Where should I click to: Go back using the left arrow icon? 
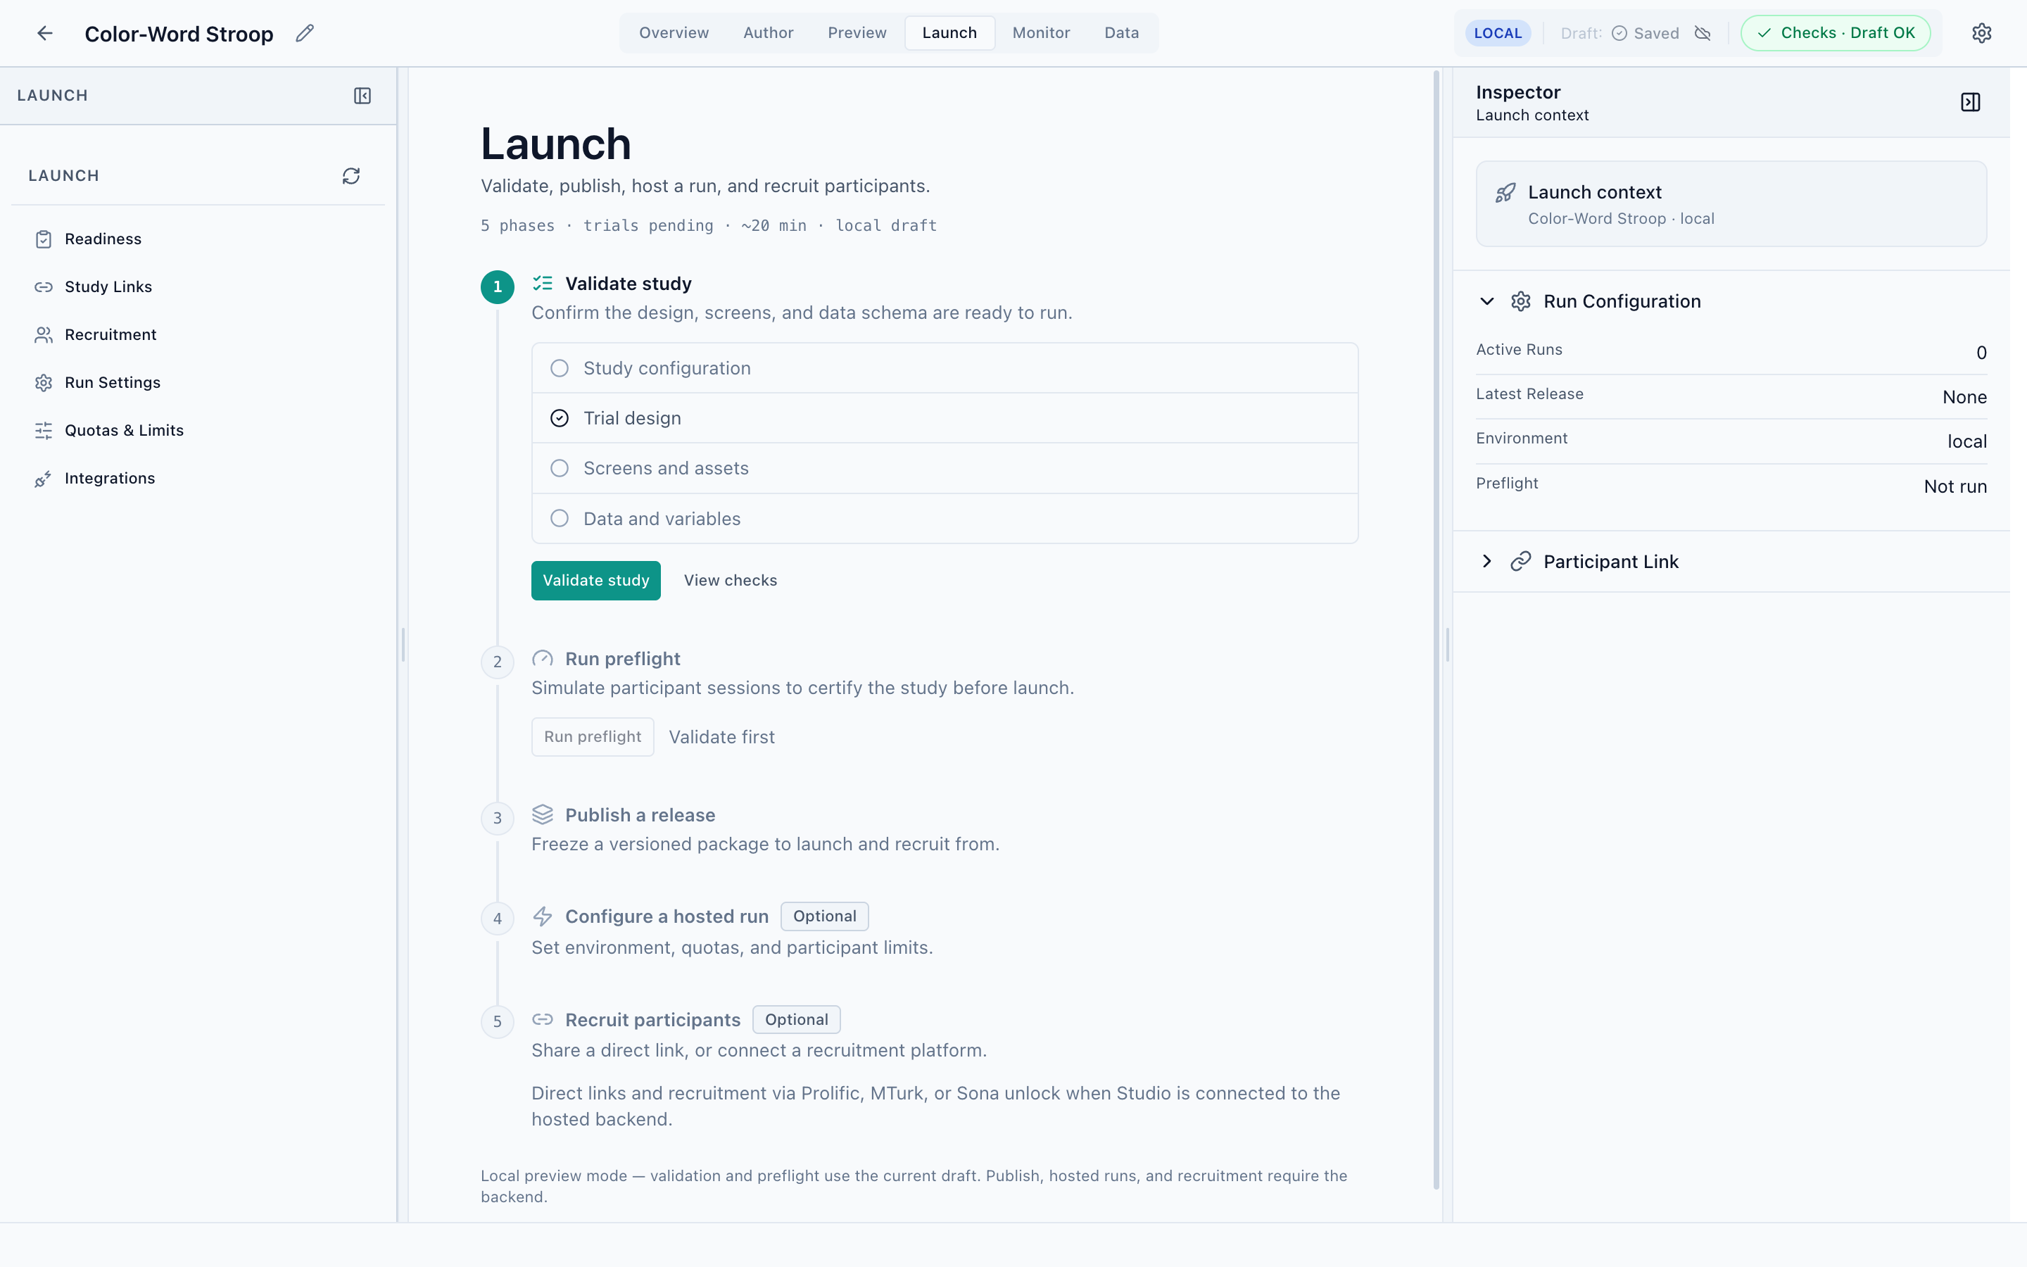[45, 32]
